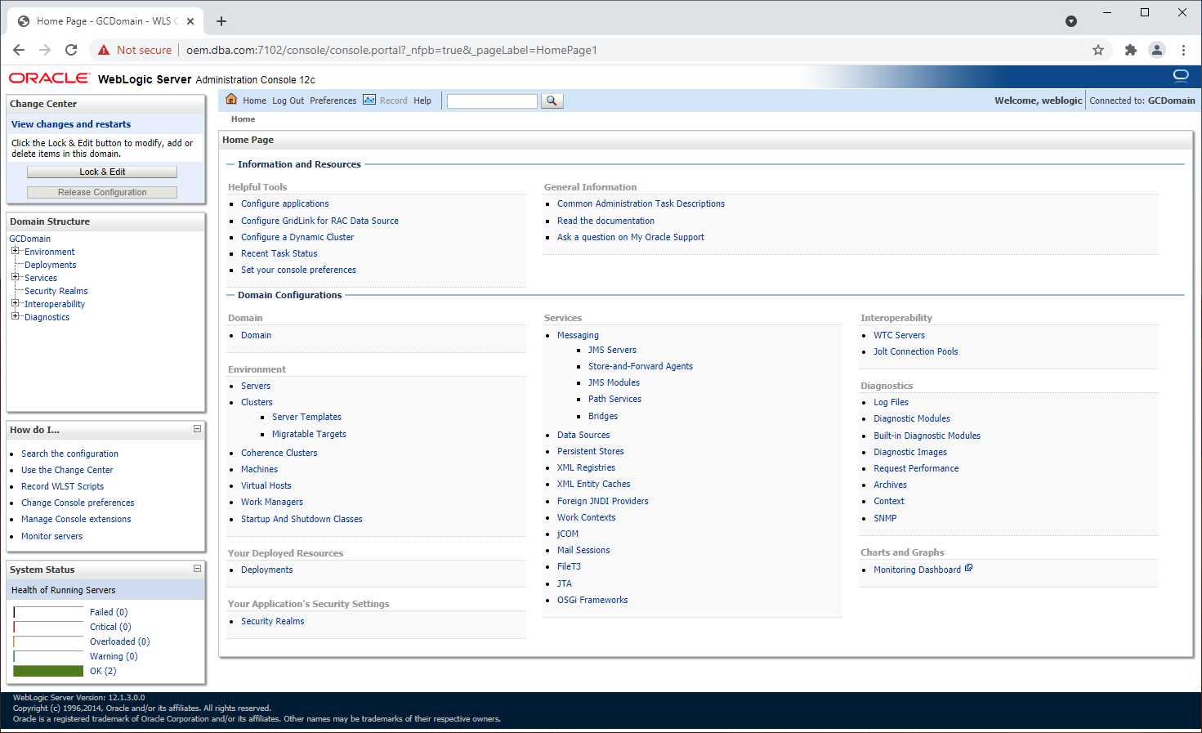This screenshot has height=733, width=1202.
Task: Select Security Realms in the Domain Structure tree
Action: 56,291
